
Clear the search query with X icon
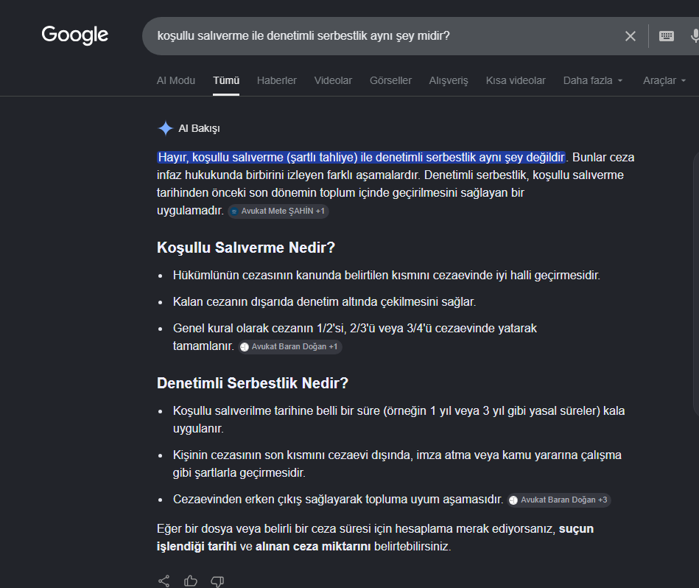(630, 36)
